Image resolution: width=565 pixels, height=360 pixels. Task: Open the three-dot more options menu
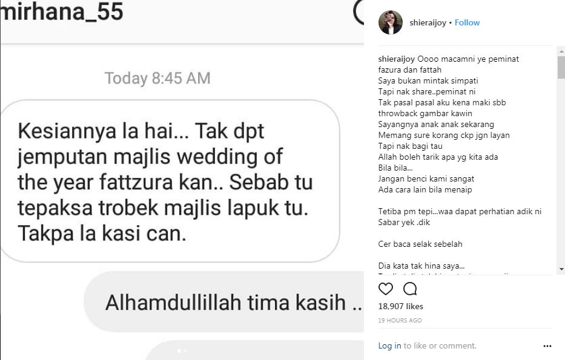coord(547,346)
